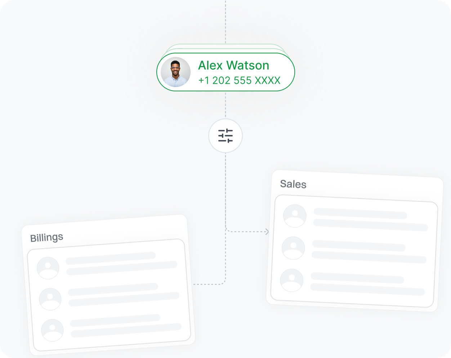Click stacked card behind Alex Watson pill
Viewport: 451px width, 358px height.
(225, 47)
